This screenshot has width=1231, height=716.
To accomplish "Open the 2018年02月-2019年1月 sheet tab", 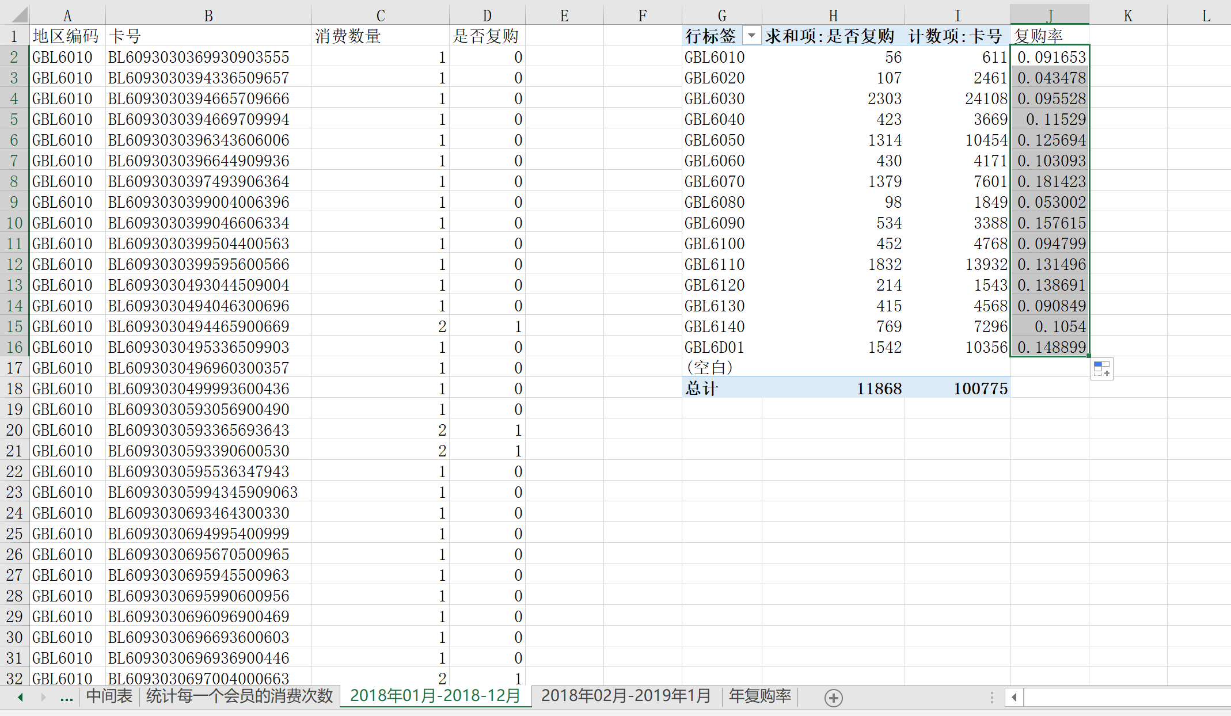I will [626, 696].
